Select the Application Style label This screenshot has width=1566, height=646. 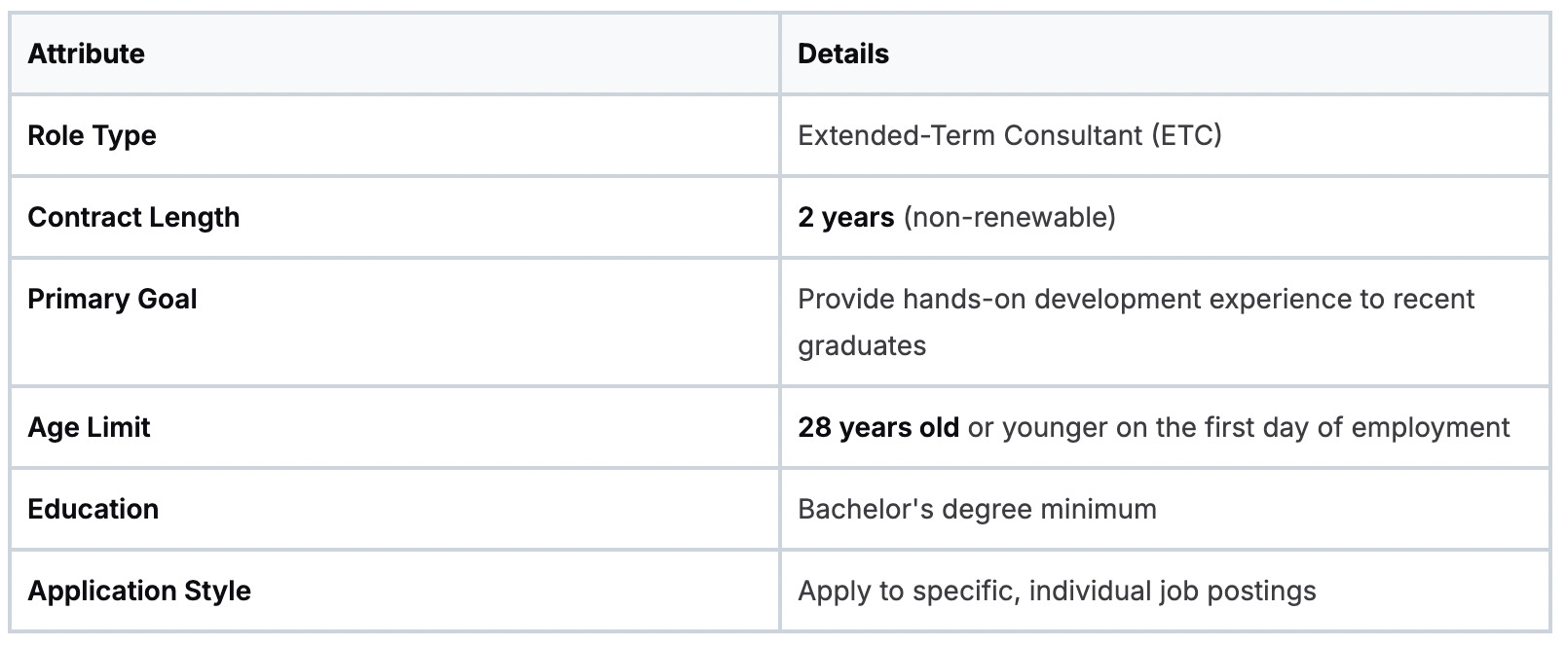point(139,591)
